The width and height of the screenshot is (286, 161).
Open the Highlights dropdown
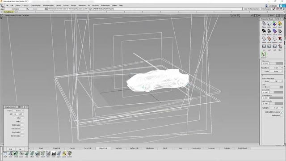coord(276,108)
